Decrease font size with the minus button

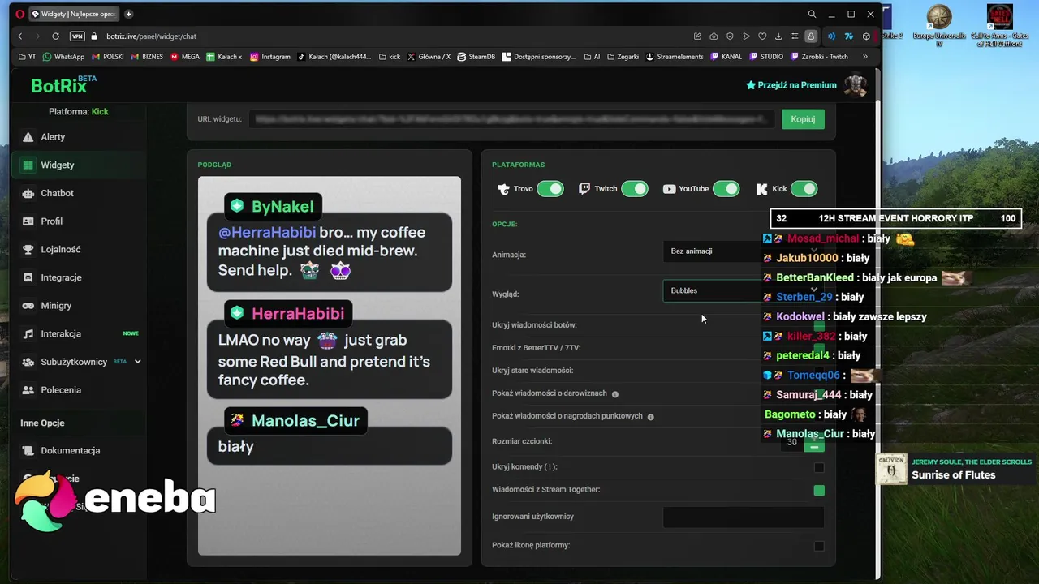point(814,447)
